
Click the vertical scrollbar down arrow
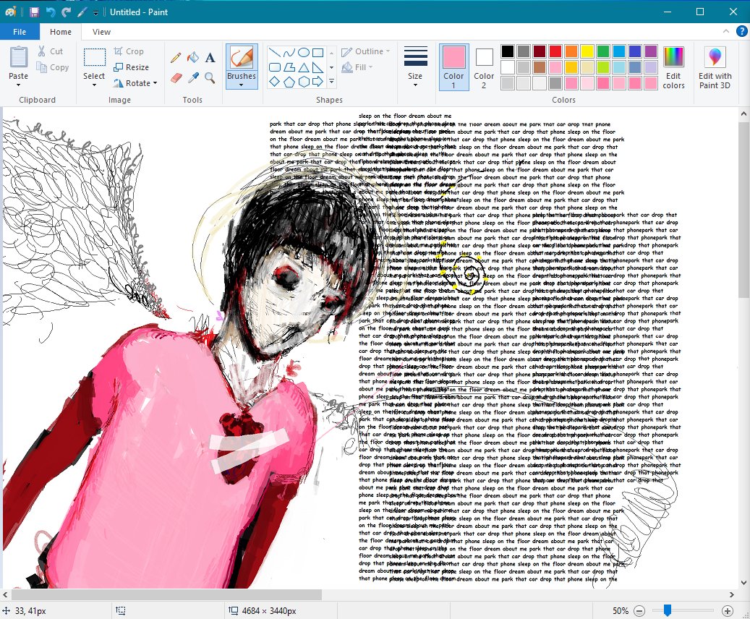743,583
